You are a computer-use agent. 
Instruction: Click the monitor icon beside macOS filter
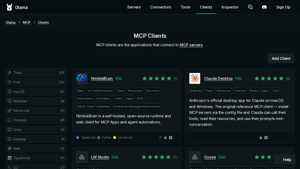click(x=10, y=91)
